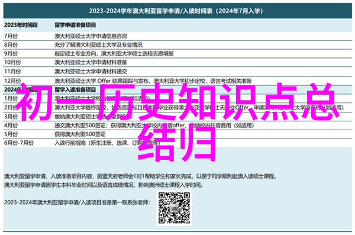The width and height of the screenshot is (355, 235).
Task: Click the table title banner at top
Action: click(177, 11)
